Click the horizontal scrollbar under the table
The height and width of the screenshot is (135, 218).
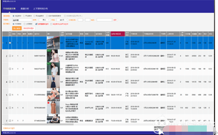click(39, 124)
